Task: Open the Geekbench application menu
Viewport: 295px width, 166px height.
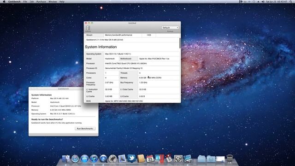Action: pos(14,2)
